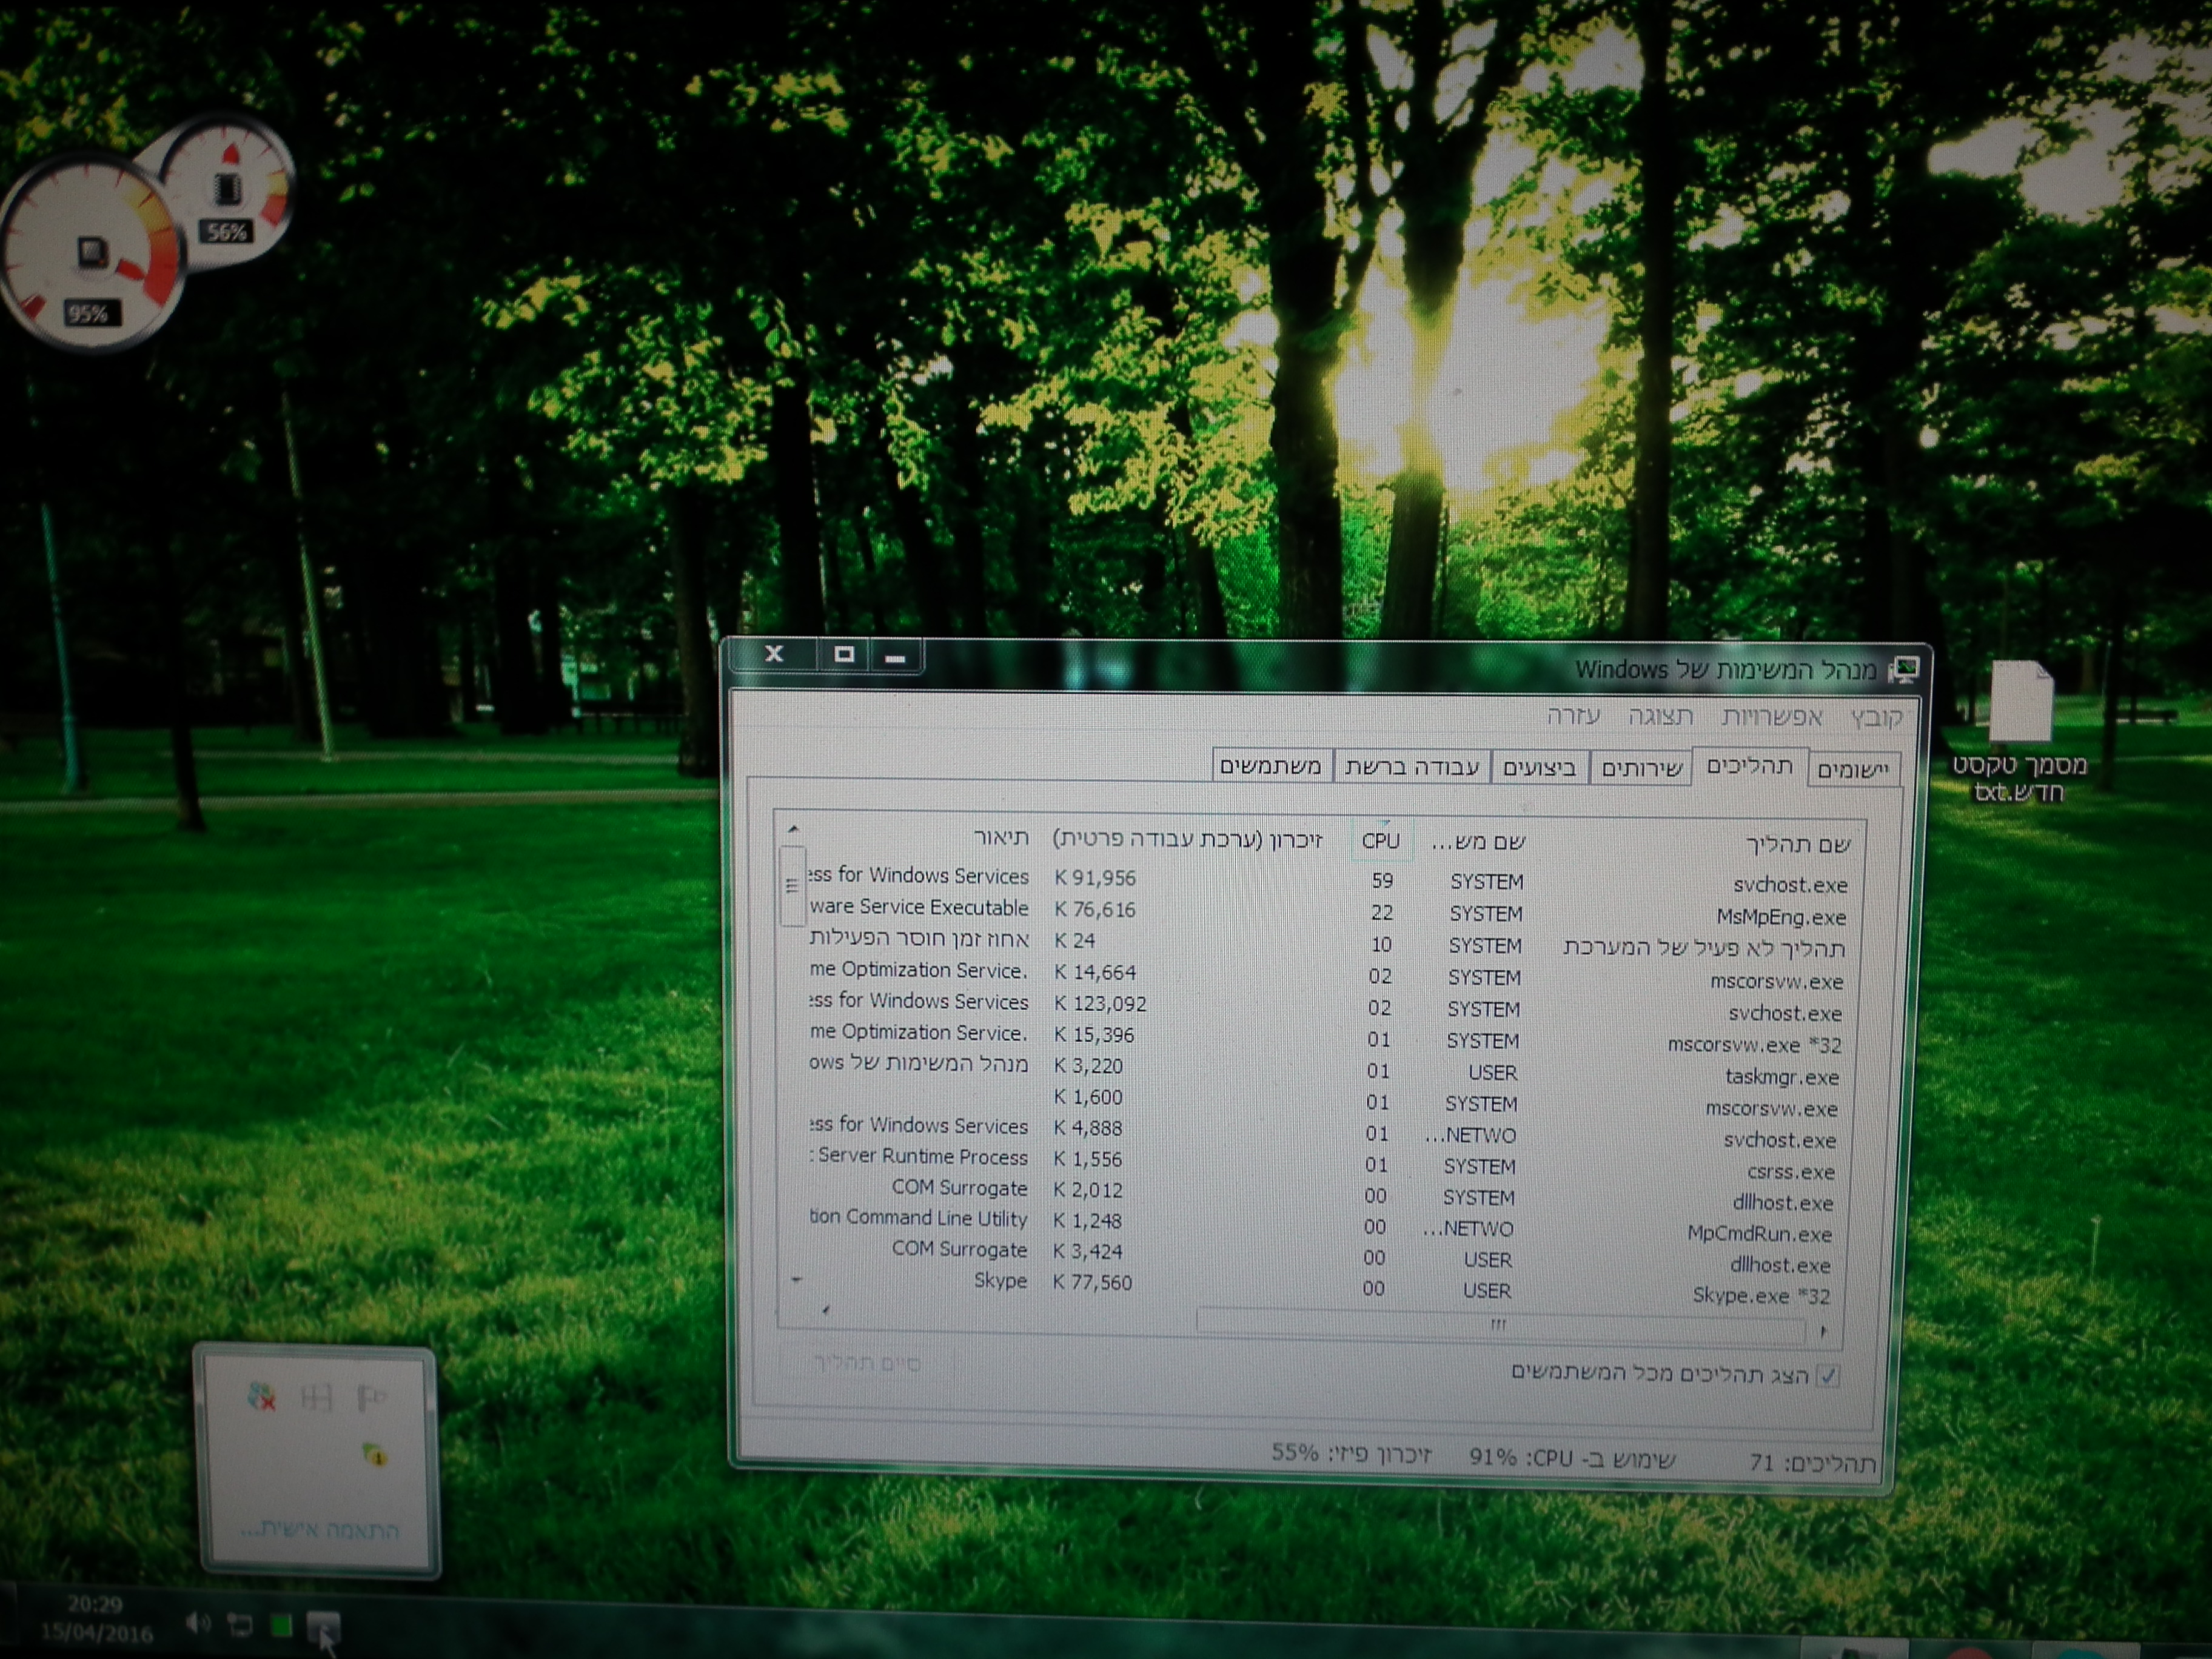This screenshot has height=1659, width=2212.
Task: Click the clock showing 20:29 in taskbar
Action: point(95,1605)
